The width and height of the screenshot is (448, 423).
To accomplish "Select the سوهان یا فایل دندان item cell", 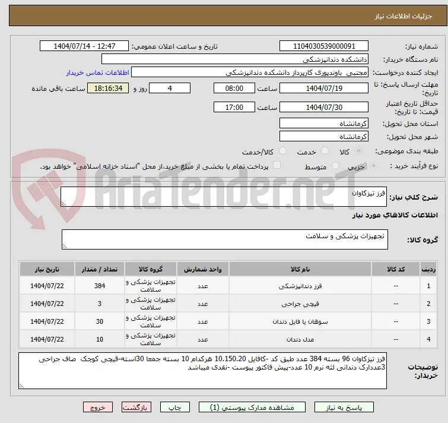I will [x=300, y=321].
